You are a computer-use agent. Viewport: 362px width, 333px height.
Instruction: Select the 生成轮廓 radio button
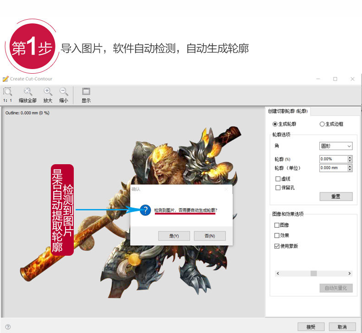point(275,124)
